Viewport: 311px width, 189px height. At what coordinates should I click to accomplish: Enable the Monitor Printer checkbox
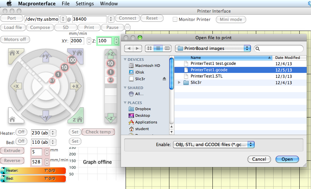(x=175, y=19)
